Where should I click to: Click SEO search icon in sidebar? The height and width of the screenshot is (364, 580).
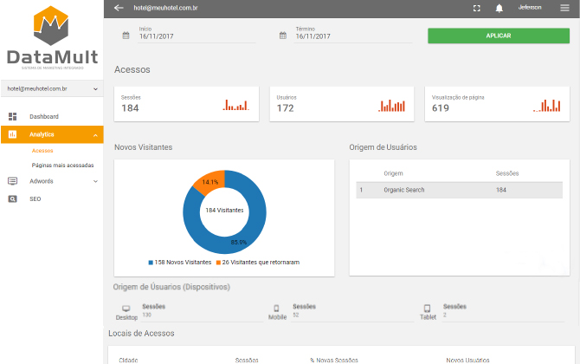[13, 198]
